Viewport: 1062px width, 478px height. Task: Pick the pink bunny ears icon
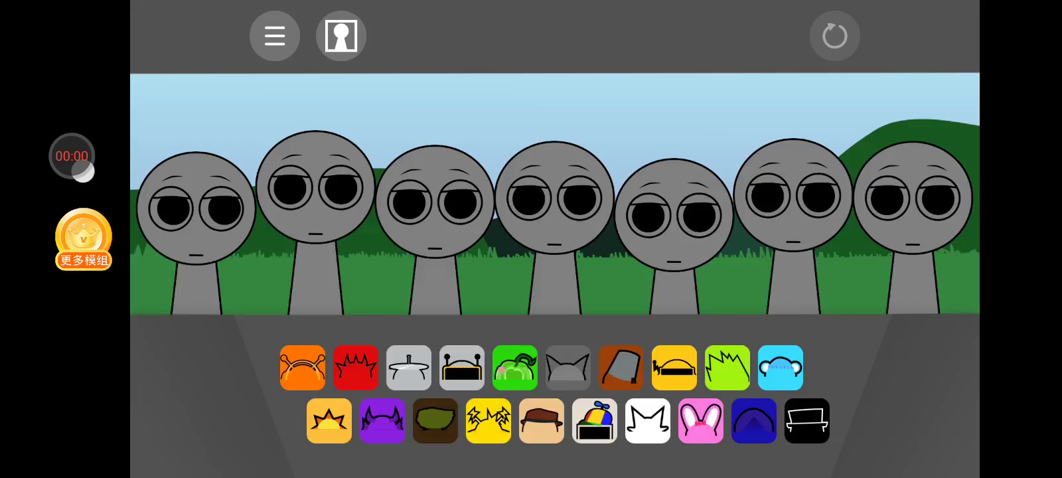tap(701, 421)
